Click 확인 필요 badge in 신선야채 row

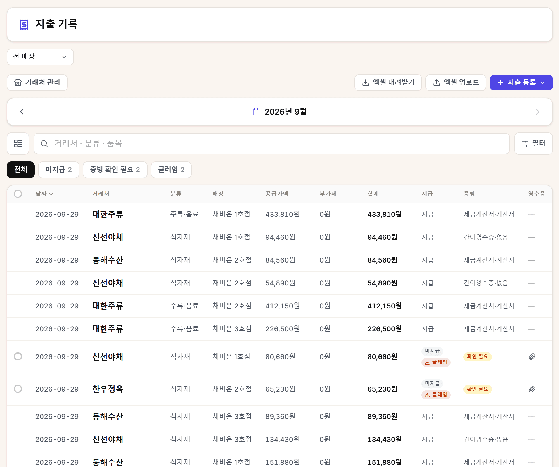477,357
